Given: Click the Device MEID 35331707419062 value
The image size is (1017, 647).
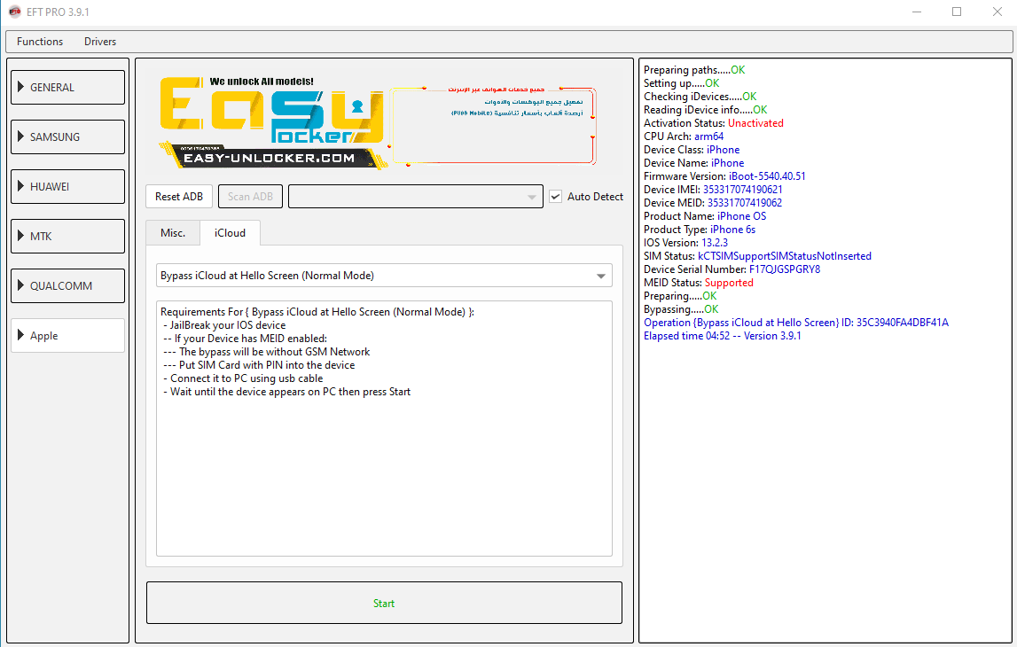Looking at the screenshot, I should point(745,203).
